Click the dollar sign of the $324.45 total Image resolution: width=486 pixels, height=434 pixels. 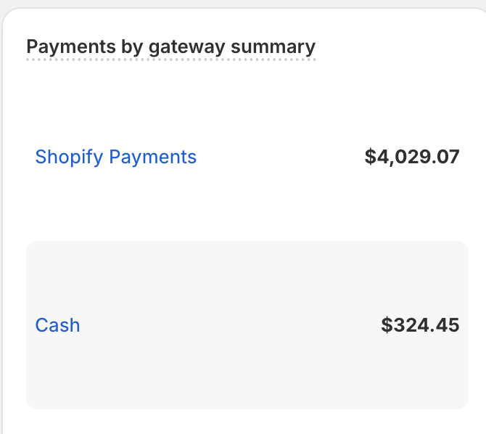coord(387,325)
